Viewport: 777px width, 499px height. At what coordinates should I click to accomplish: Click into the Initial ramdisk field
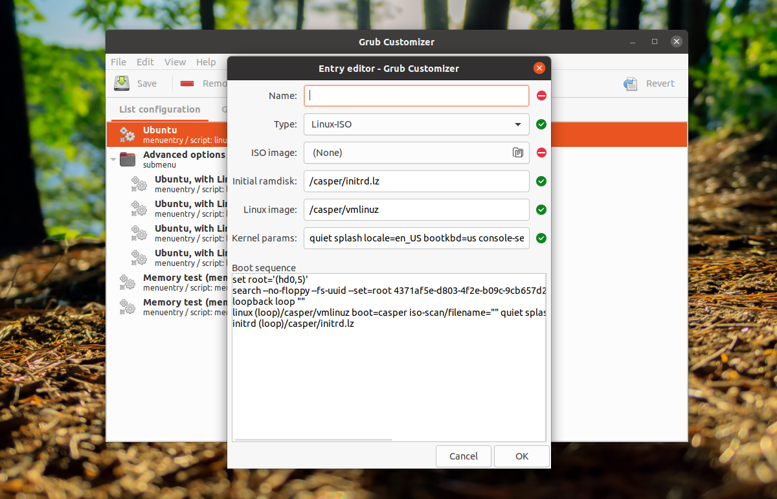pyautogui.click(x=416, y=181)
